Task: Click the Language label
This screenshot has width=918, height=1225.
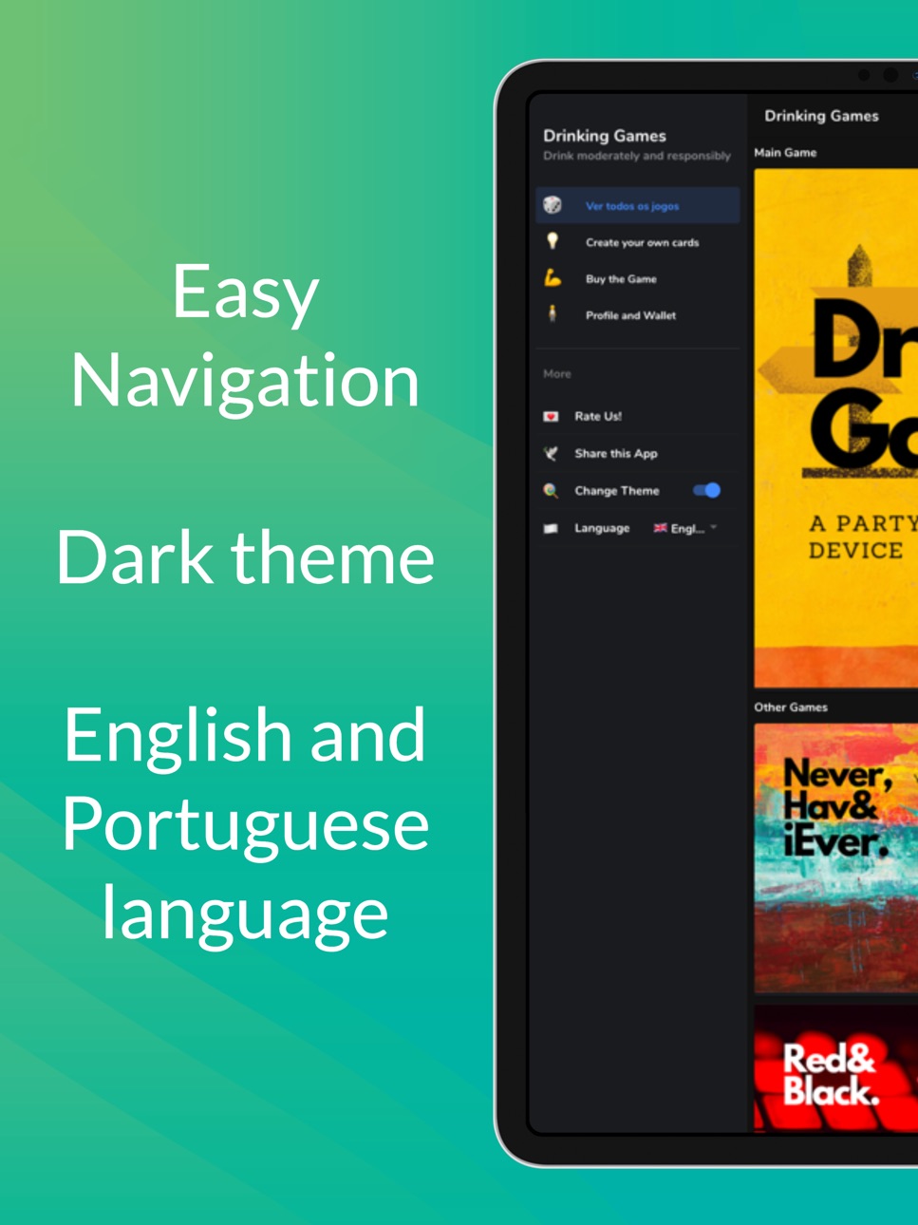Action: point(602,528)
